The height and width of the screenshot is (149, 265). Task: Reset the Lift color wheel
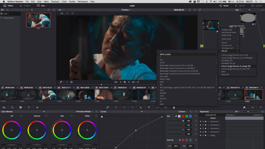(21, 116)
